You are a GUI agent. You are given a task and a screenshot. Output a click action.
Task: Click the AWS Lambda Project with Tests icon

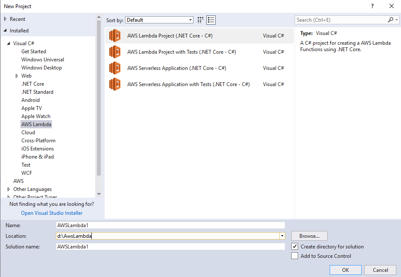pyautogui.click(x=115, y=52)
